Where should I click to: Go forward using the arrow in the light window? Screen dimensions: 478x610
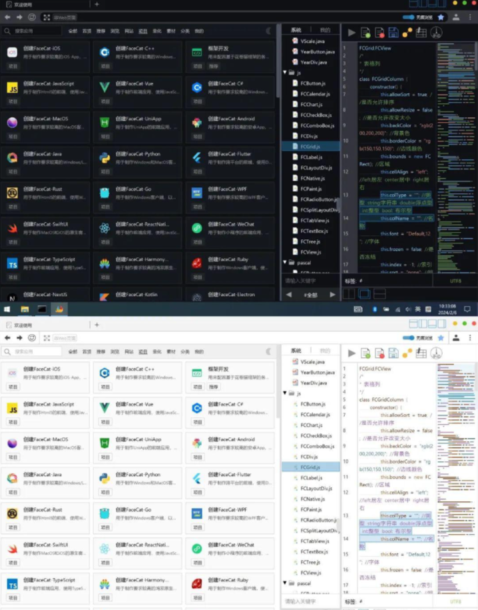coord(19,338)
